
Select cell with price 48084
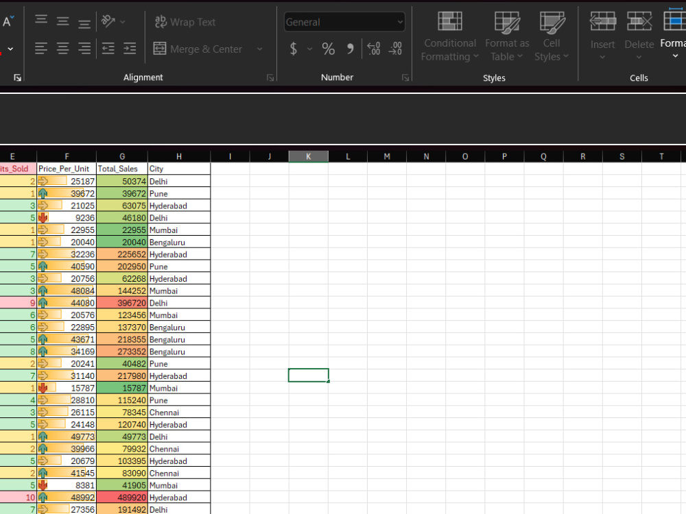tap(67, 291)
